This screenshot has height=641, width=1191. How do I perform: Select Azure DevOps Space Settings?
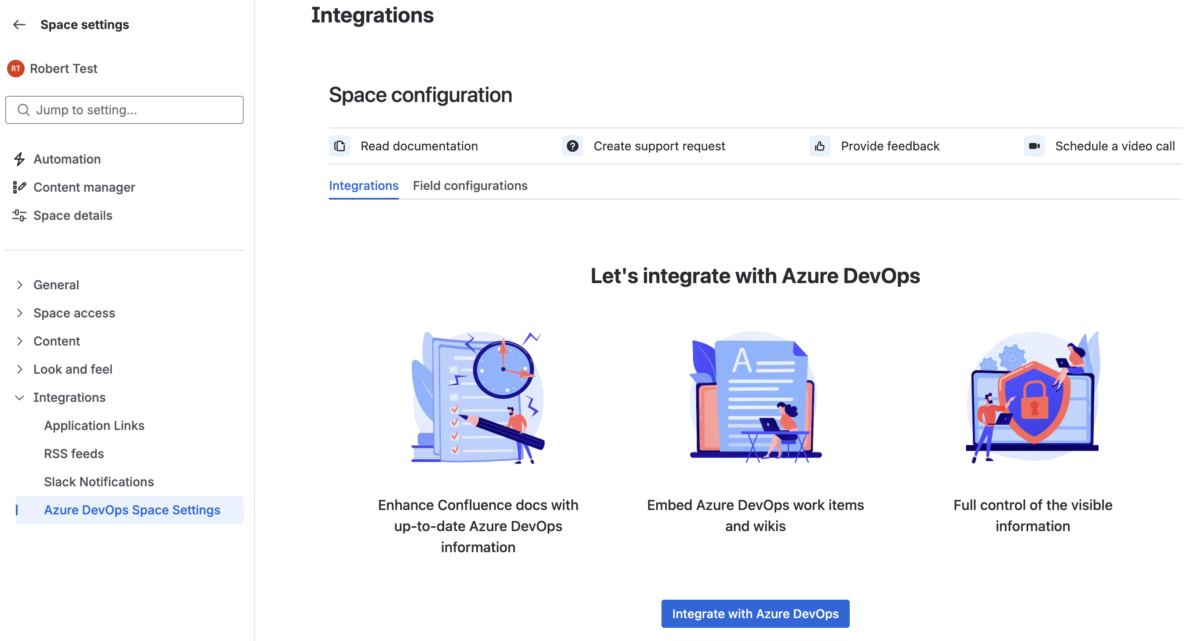(129, 510)
